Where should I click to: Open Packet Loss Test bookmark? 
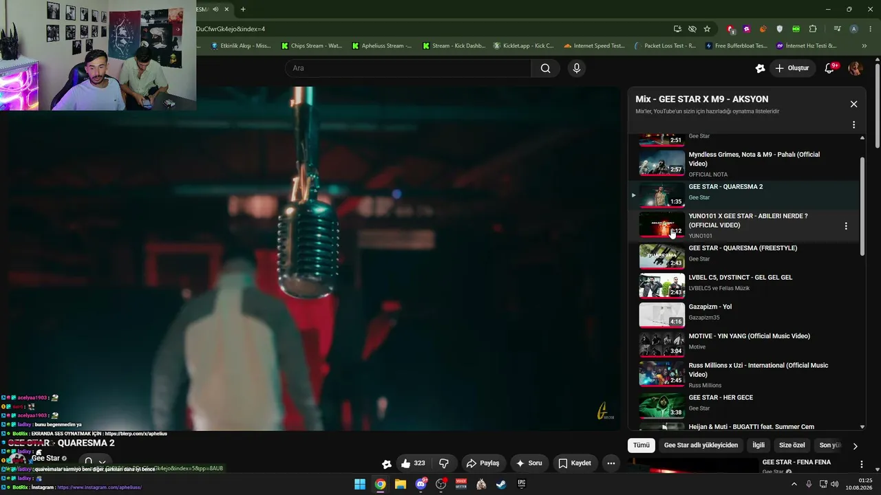click(665, 46)
